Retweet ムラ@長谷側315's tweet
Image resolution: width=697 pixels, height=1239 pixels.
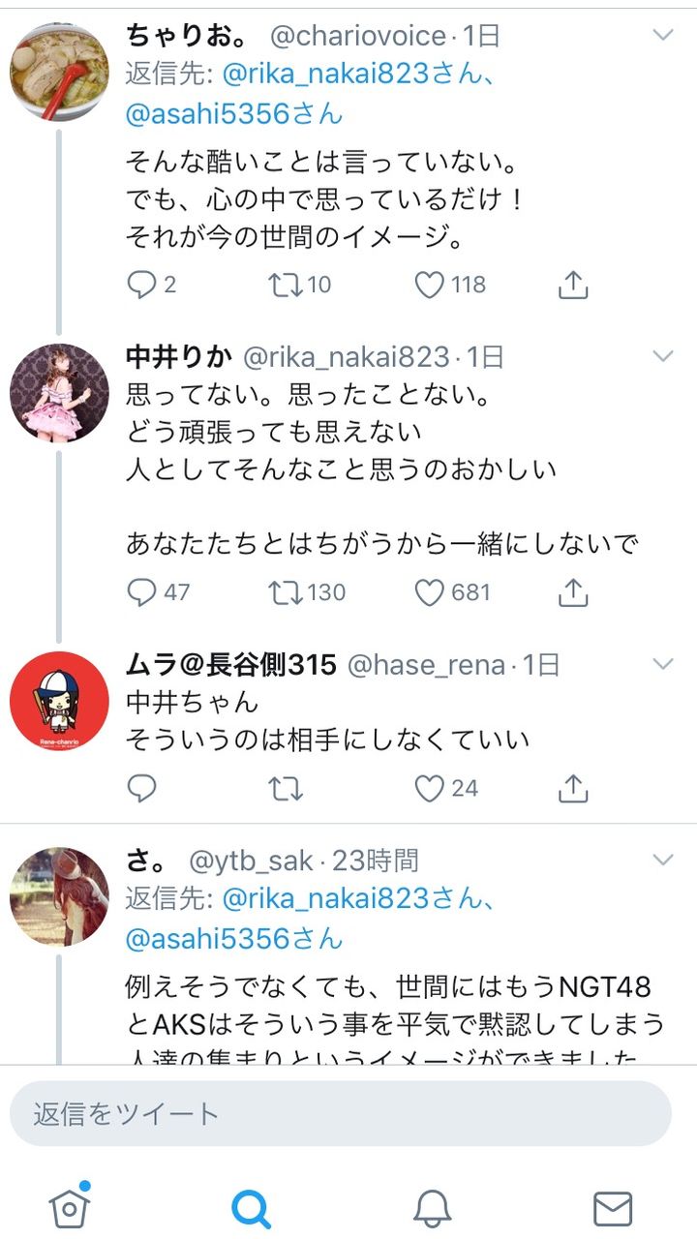tap(286, 789)
